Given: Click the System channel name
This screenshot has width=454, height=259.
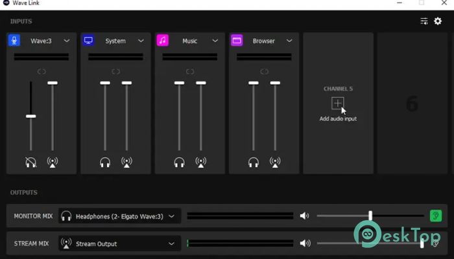Looking at the screenshot, I should click(115, 41).
